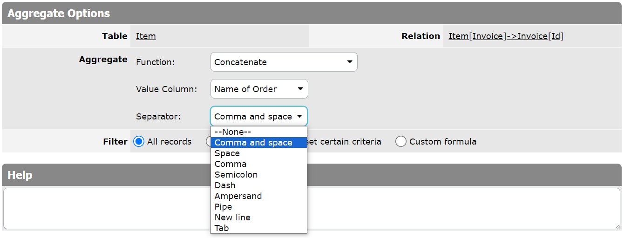This screenshot has width=624, height=238.
Task: Open the Item[Invoice]->Invoice[Id] relation link
Action: [506, 36]
